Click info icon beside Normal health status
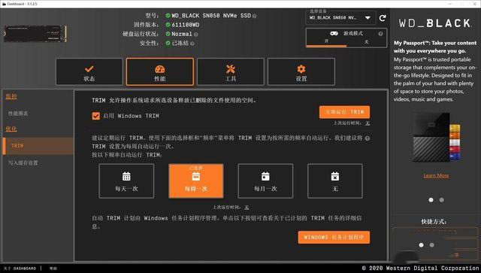481x273 pixels. [x=195, y=35]
